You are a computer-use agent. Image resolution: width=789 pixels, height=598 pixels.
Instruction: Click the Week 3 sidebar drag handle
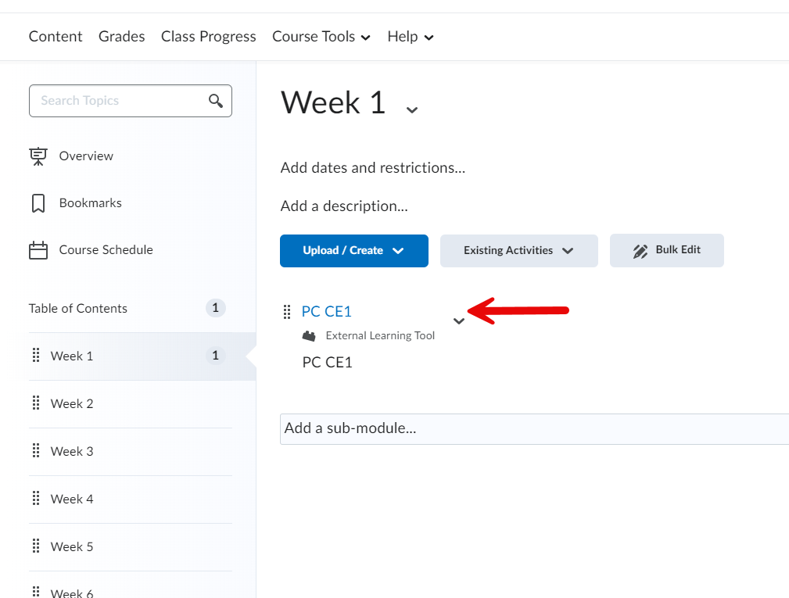click(x=36, y=451)
